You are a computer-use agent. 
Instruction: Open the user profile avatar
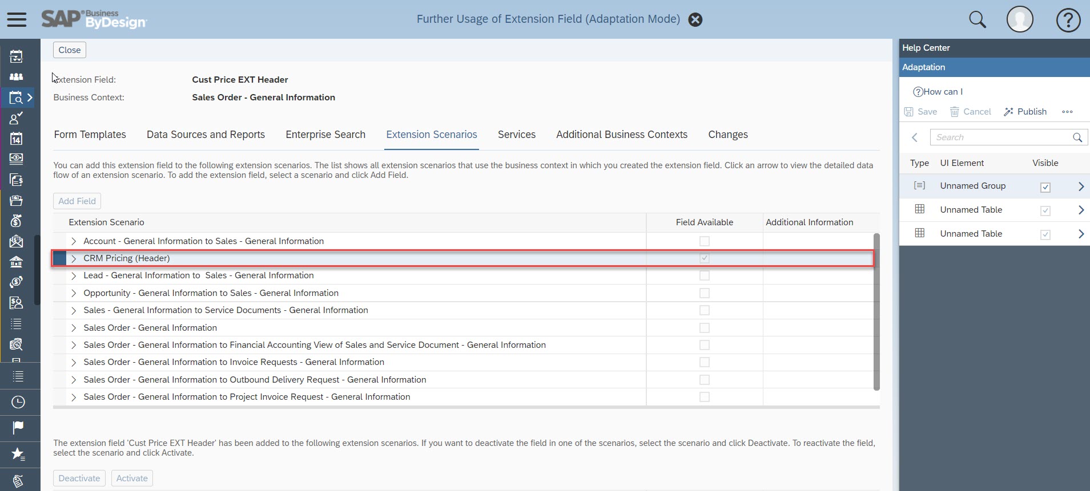[x=1020, y=19]
